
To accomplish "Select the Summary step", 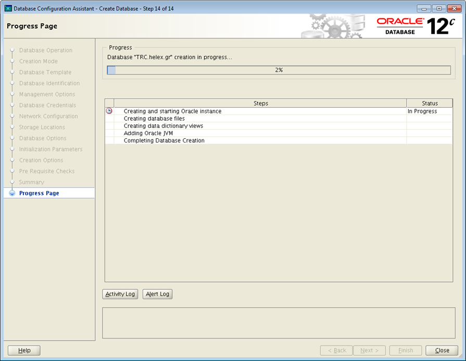I will pyautogui.click(x=32, y=182).
